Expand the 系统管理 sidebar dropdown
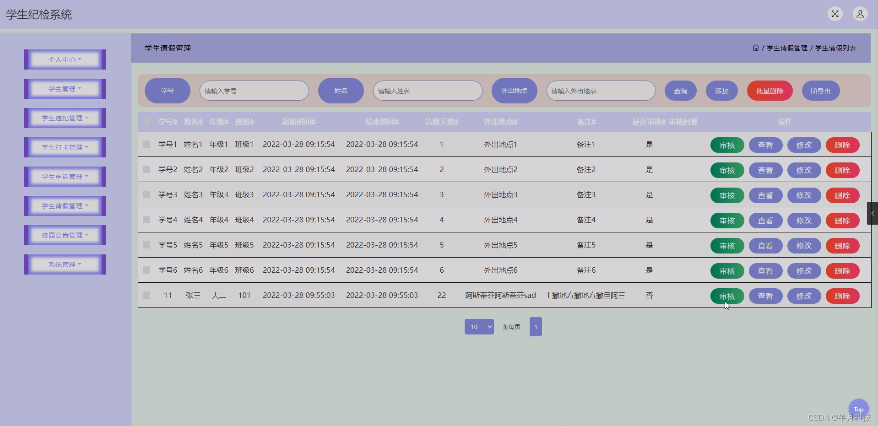Screen dimensions: 878x426 tap(65, 264)
